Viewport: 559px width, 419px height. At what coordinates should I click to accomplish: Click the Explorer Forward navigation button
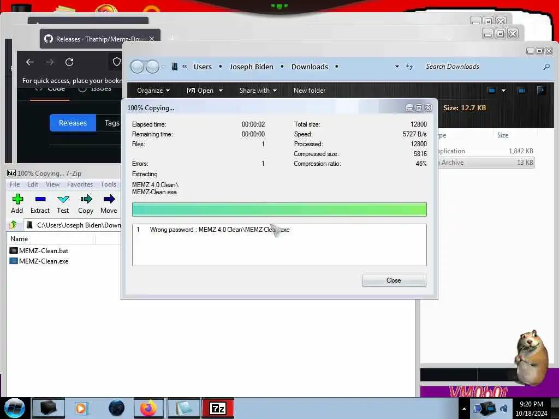153,67
